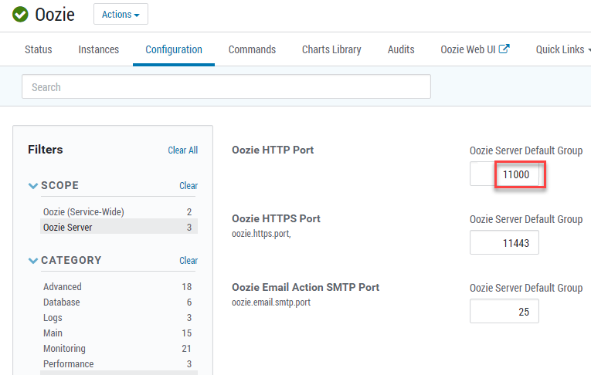The height and width of the screenshot is (375, 591).
Task: Click the Oozie HTTPS Port value field
Action: click(x=504, y=242)
